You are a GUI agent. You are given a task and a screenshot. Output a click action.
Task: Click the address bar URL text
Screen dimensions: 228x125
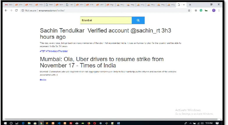pyautogui.click(x=52, y=10)
